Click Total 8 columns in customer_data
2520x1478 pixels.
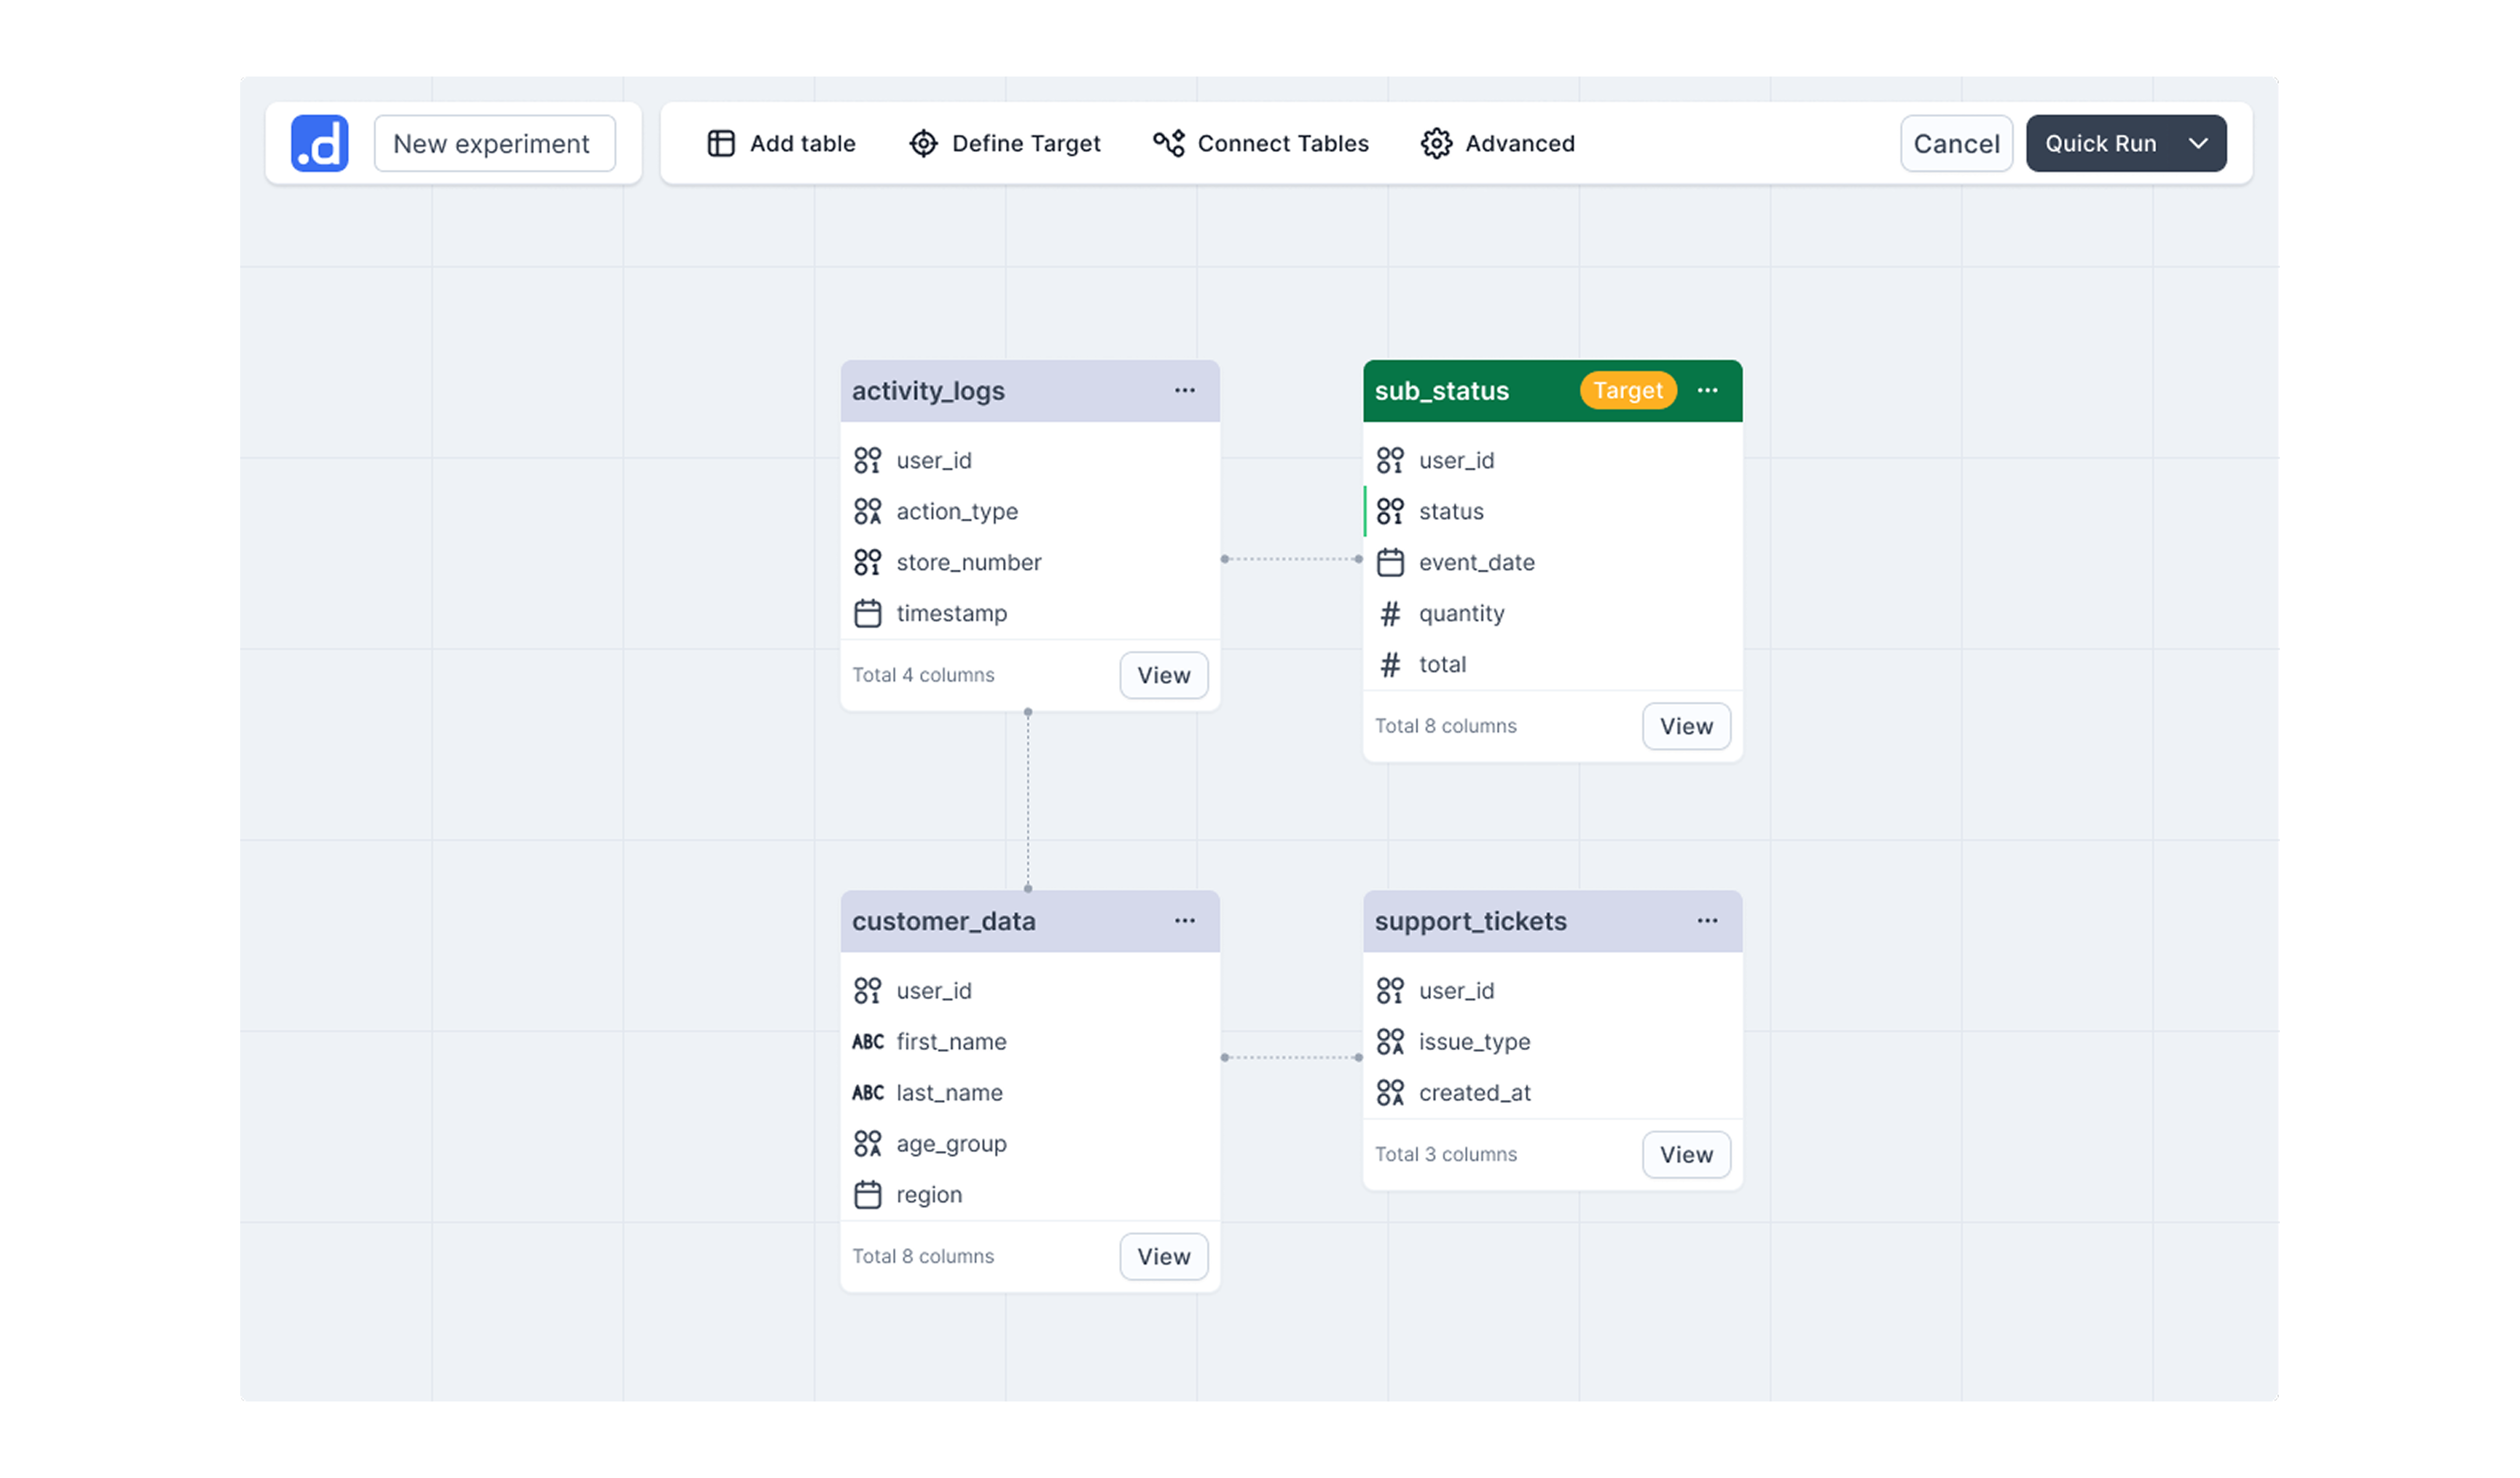923,1256
